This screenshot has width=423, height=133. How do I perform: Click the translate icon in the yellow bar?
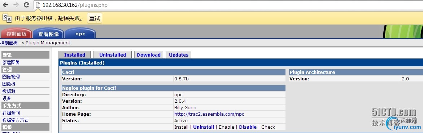tap(7, 18)
